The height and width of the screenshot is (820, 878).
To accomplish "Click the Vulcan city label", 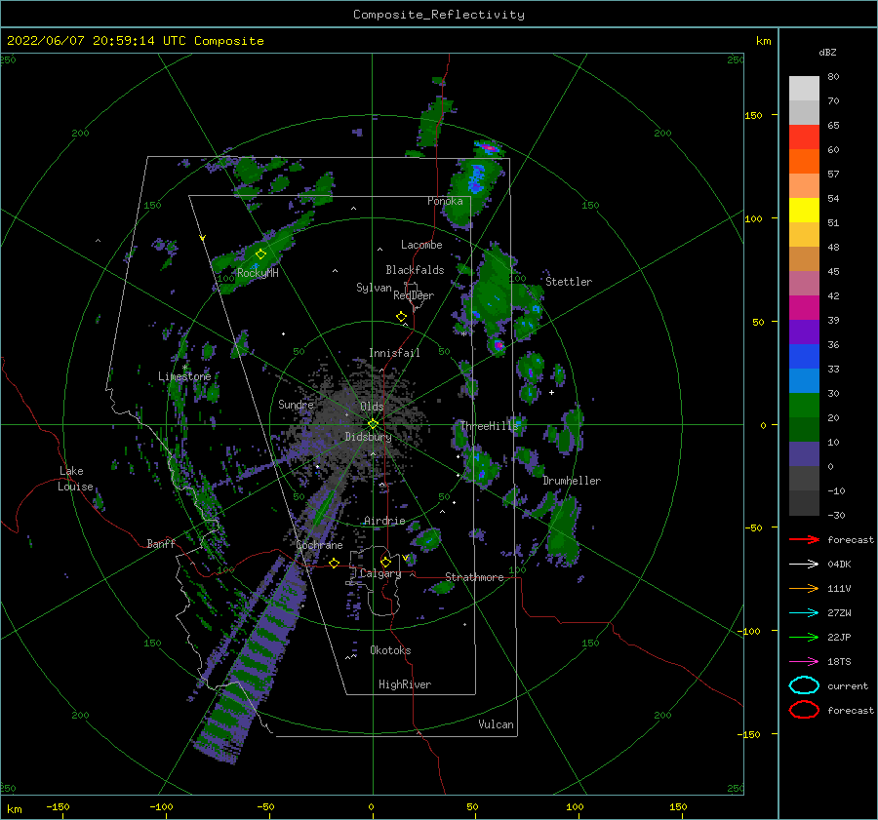I will (497, 724).
